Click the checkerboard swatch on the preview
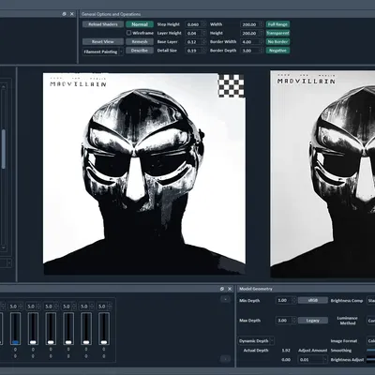This screenshot has height=375, width=375. [231, 86]
